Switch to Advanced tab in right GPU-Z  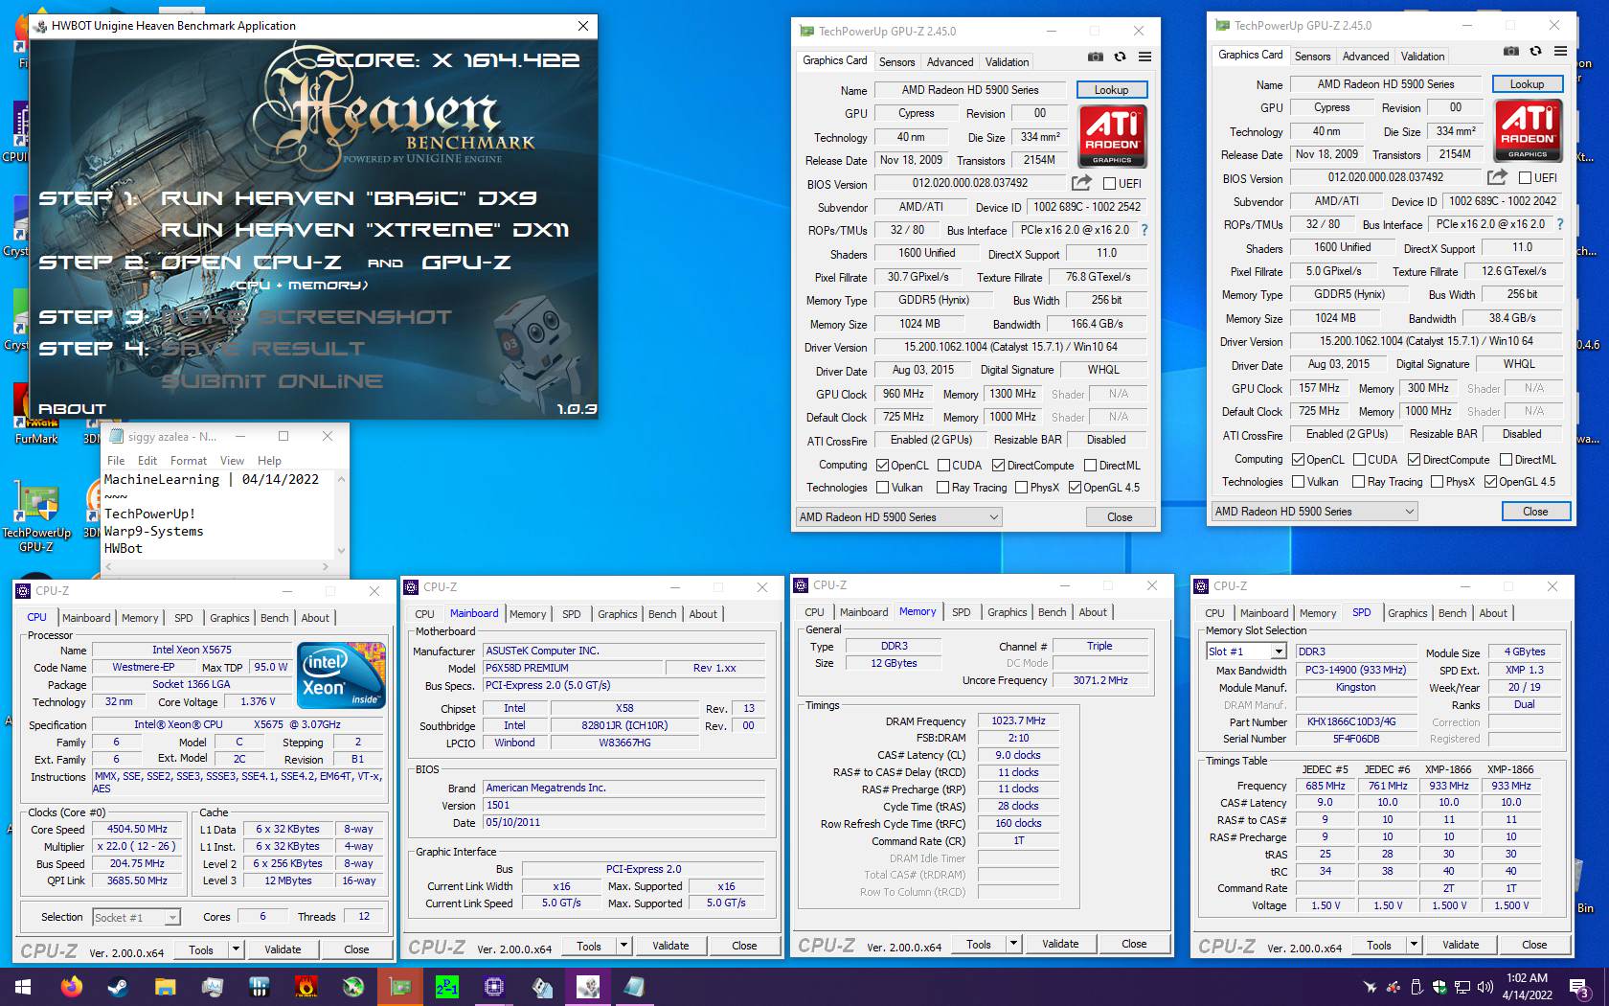coord(1366,57)
